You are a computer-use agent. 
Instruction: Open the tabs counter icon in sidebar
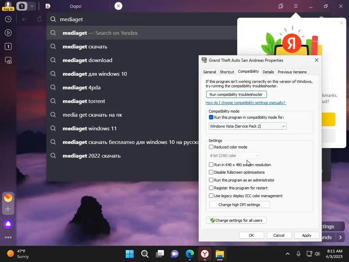click(8, 46)
